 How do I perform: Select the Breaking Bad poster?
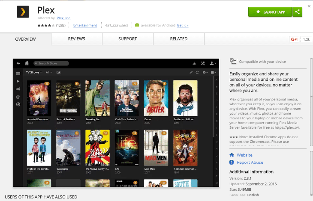pos(97,98)
